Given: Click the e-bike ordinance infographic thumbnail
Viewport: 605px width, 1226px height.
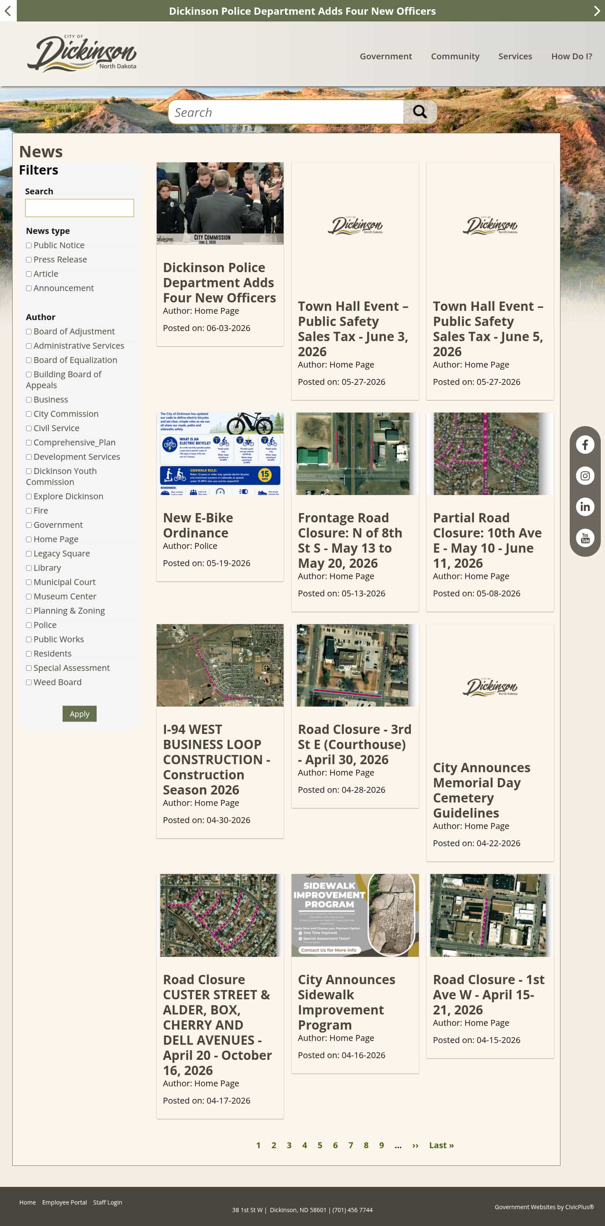Looking at the screenshot, I should coord(220,453).
